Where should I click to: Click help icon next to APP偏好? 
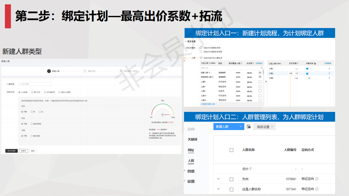point(54,92)
